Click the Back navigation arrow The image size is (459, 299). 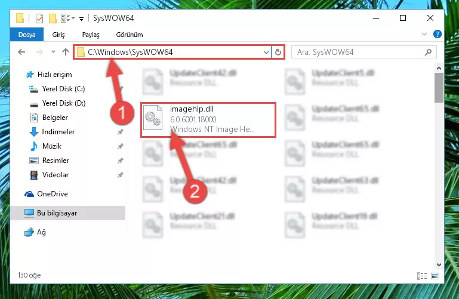[21, 52]
